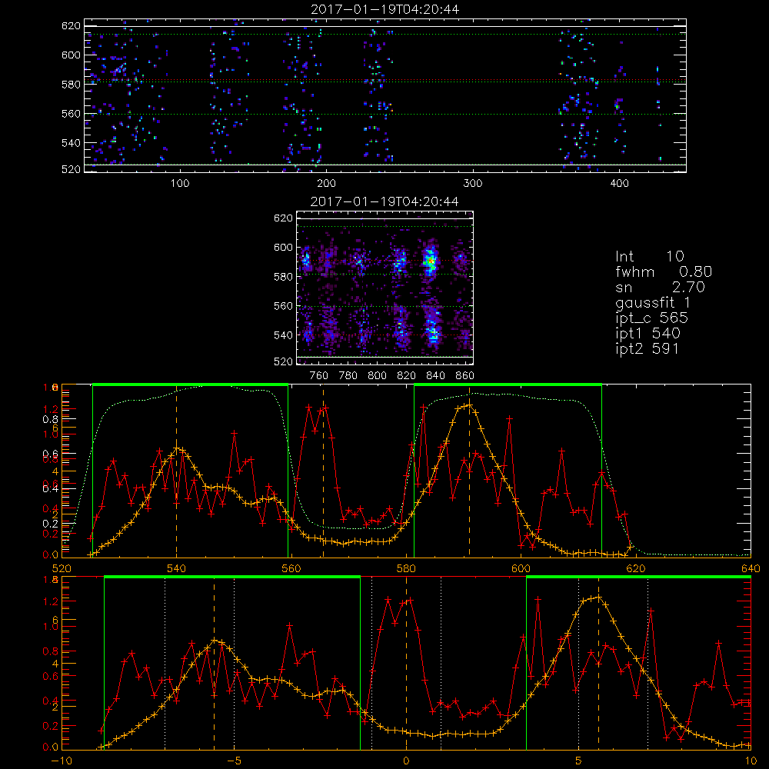This screenshot has height=769, width=769.
Task: Click the 'gaussfit 1' parameter text
Action: (x=653, y=302)
